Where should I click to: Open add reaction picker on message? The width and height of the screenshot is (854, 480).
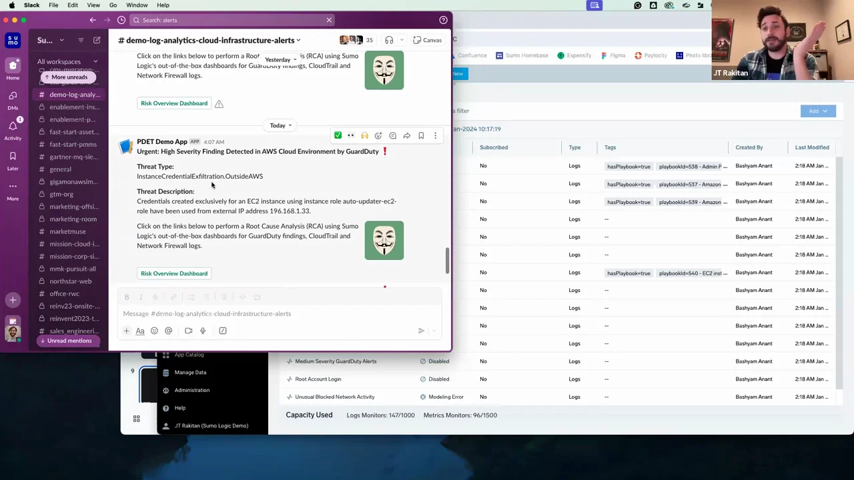(378, 136)
